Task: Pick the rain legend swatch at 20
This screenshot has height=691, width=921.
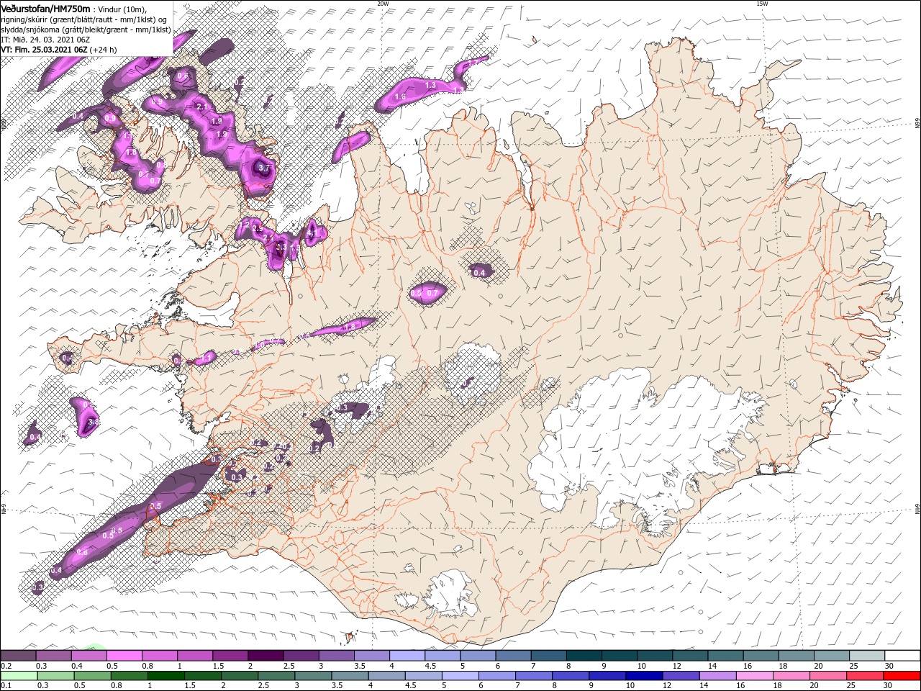Action: coord(829,676)
